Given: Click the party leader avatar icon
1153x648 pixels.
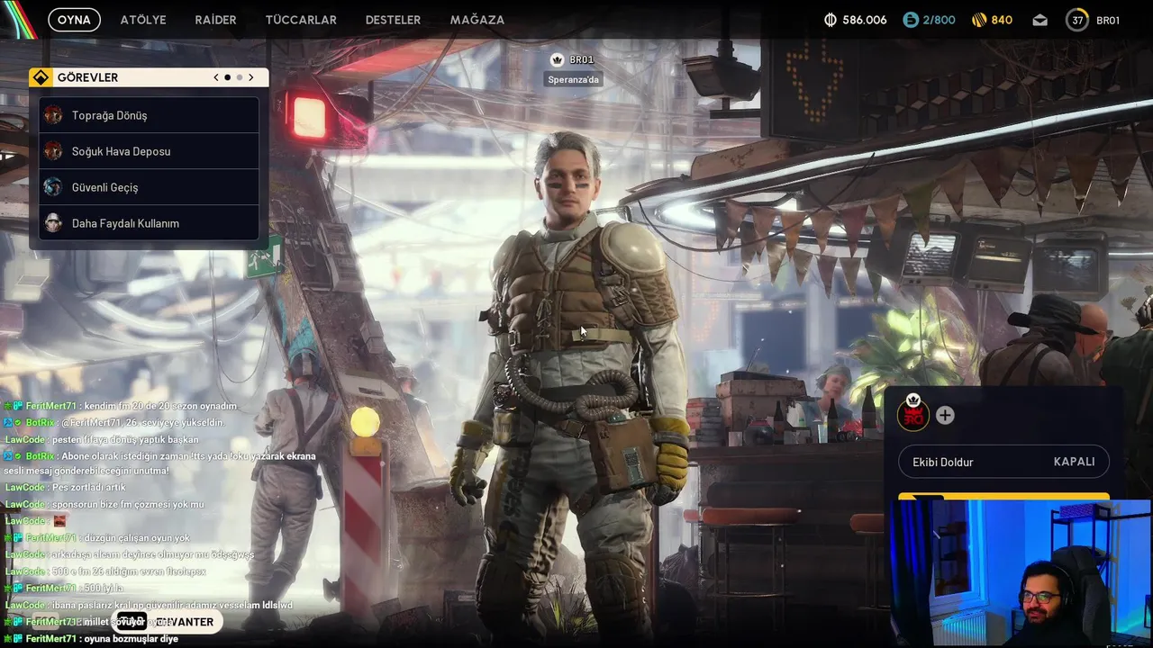Looking at the screenshot, I should pos(912,414).
